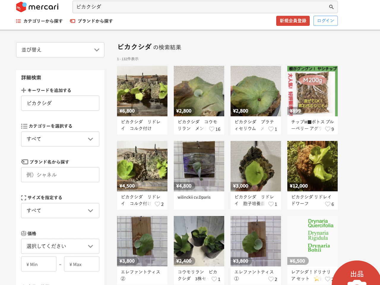The width and height of the screenshot is (380, 285).
Task: Like the ¥4,500 リドレイ コルク付け listing
Action: click(x=157, y=204)
